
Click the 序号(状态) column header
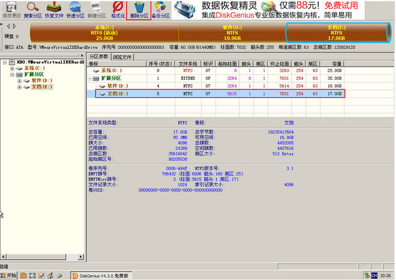point(161,64)
